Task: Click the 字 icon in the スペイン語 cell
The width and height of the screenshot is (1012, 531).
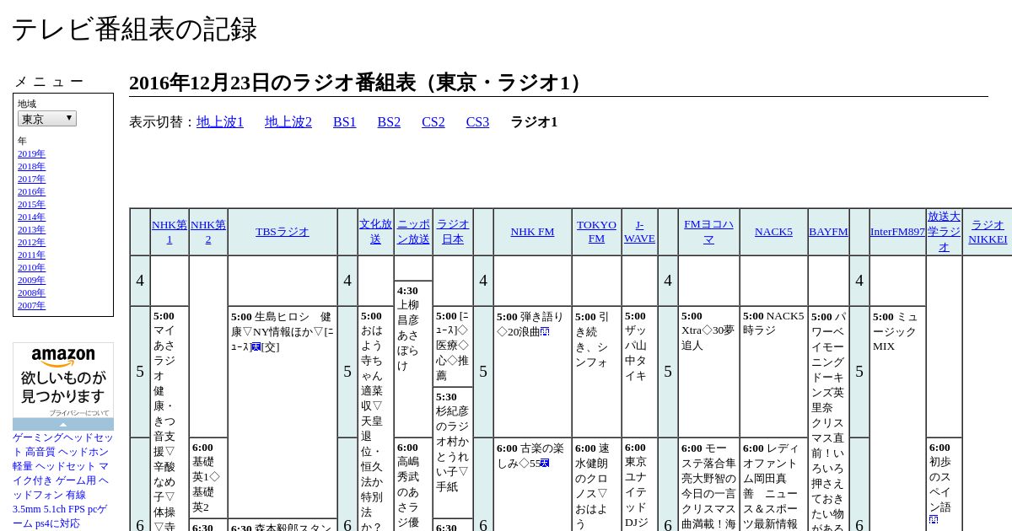Action: click(934, 520)
